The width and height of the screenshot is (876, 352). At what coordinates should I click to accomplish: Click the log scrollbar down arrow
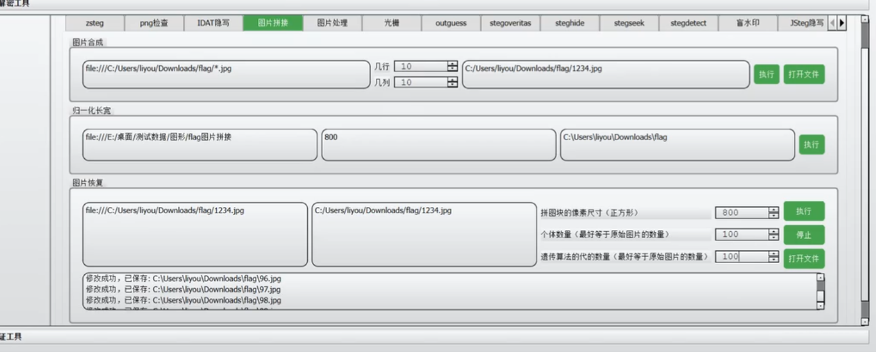click(x=820, y=306)
